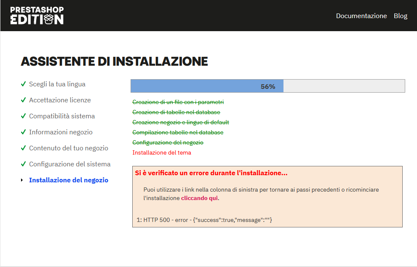This screenshot has height=267, width=417.
Task: Click the HTTP 500 error message line
Action: tap(204, 220)
